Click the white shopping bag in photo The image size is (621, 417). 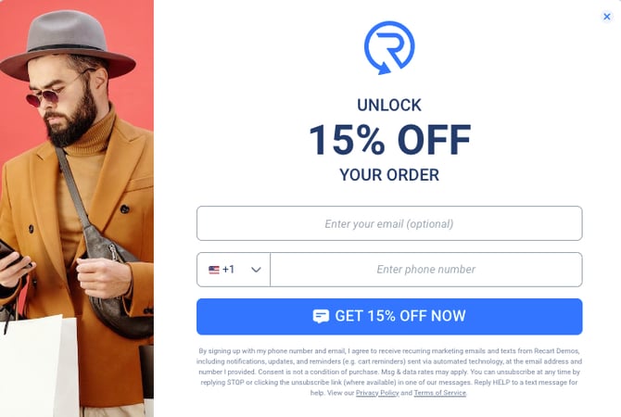pyautogui.click(x=38, y=366)
